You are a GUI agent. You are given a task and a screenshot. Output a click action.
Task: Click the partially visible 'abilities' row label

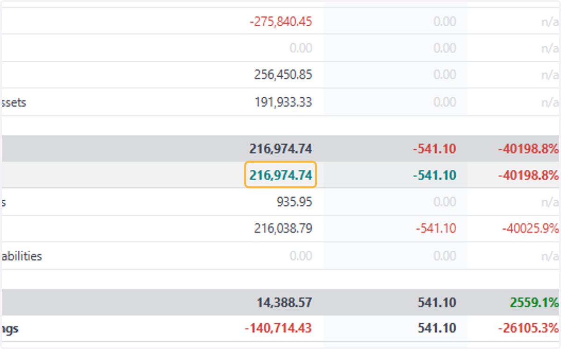coord(21,256)
